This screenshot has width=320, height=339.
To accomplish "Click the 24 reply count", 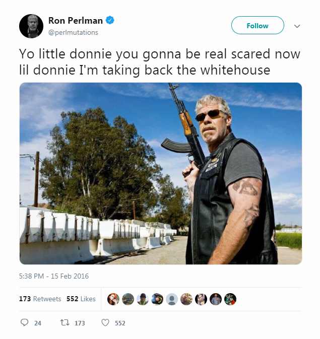I will coord(38,323).
